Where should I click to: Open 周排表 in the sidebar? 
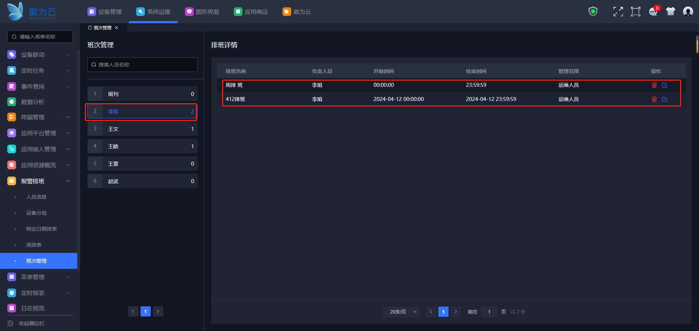34,245
